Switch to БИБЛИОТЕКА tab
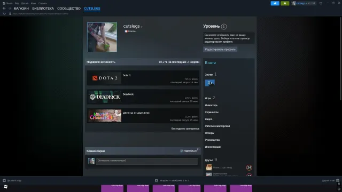 point(43,9)
